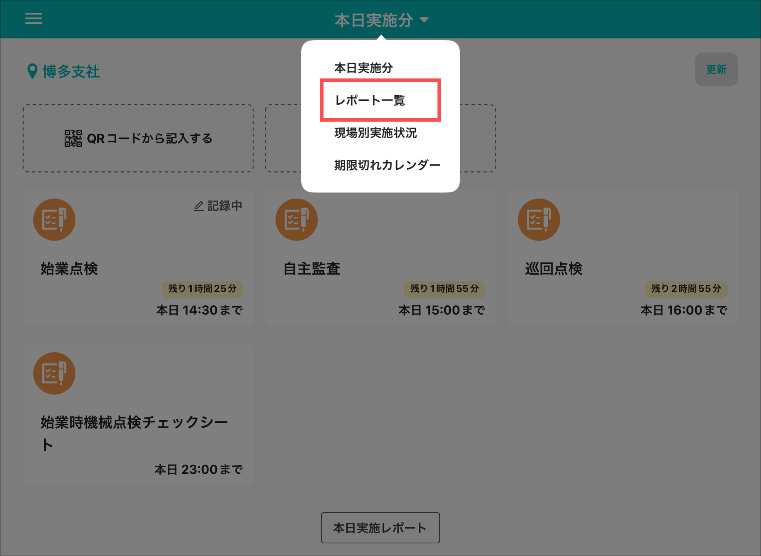Open the 巡回点検 card title
761x556 pixels.
(554, 269)
